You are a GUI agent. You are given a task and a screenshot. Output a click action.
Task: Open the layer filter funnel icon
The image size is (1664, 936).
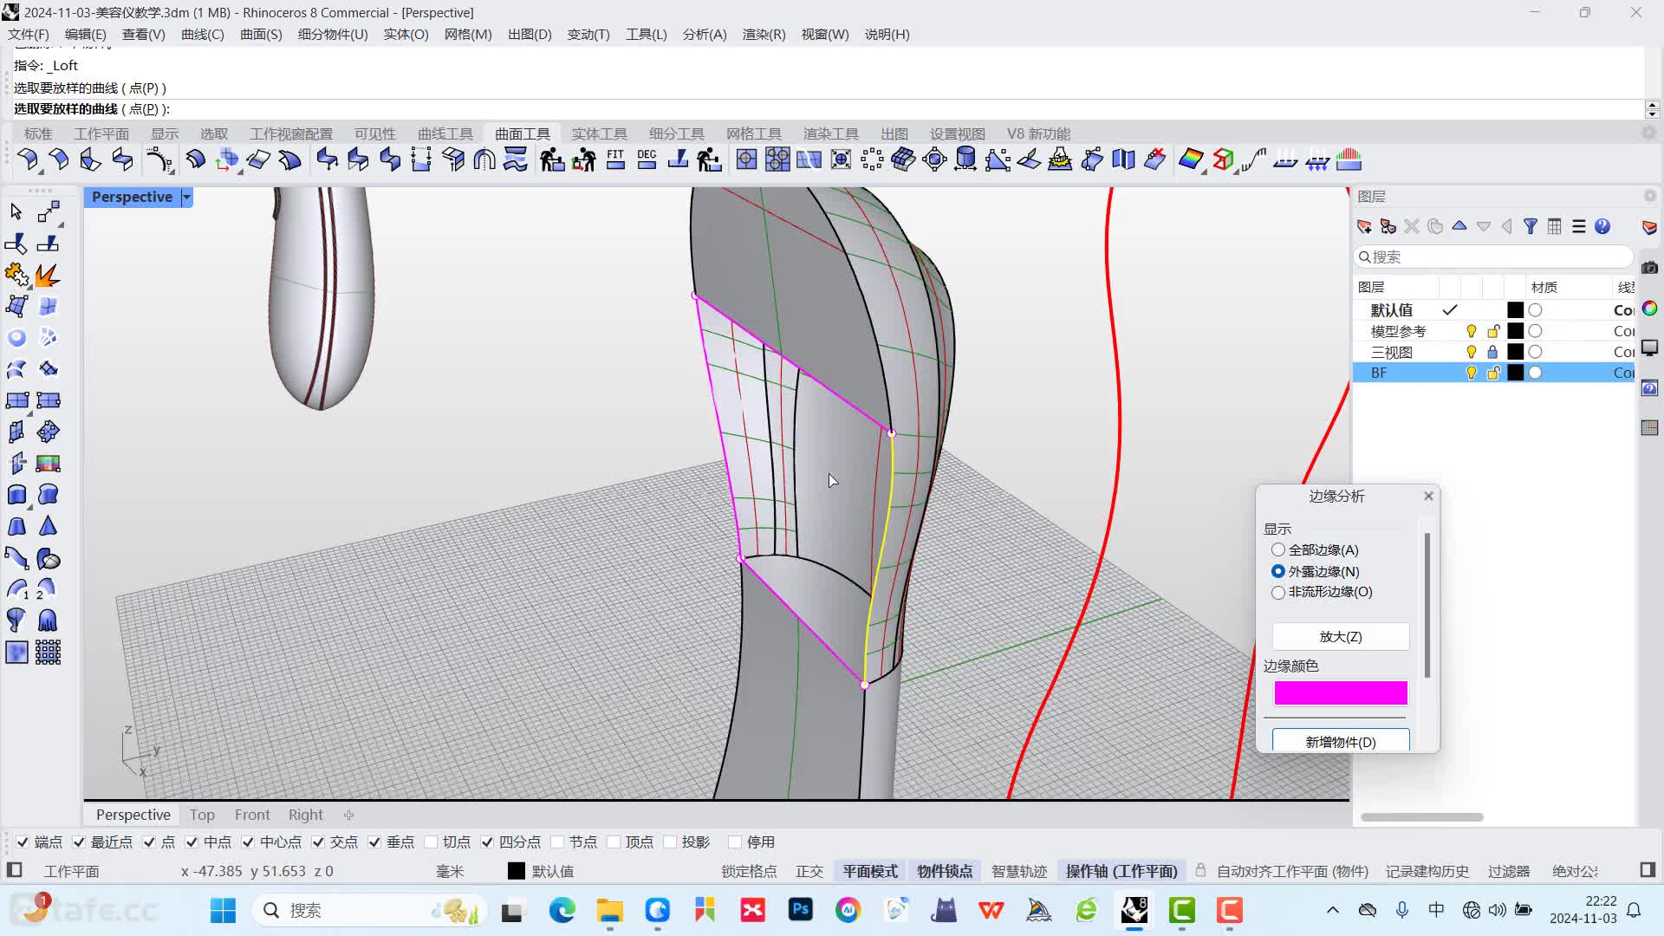1531,226
